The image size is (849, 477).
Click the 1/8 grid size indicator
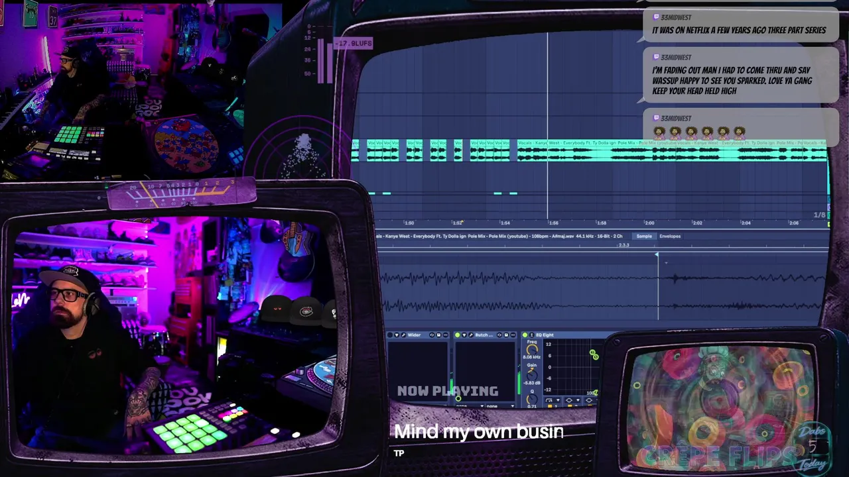[819, 215]
